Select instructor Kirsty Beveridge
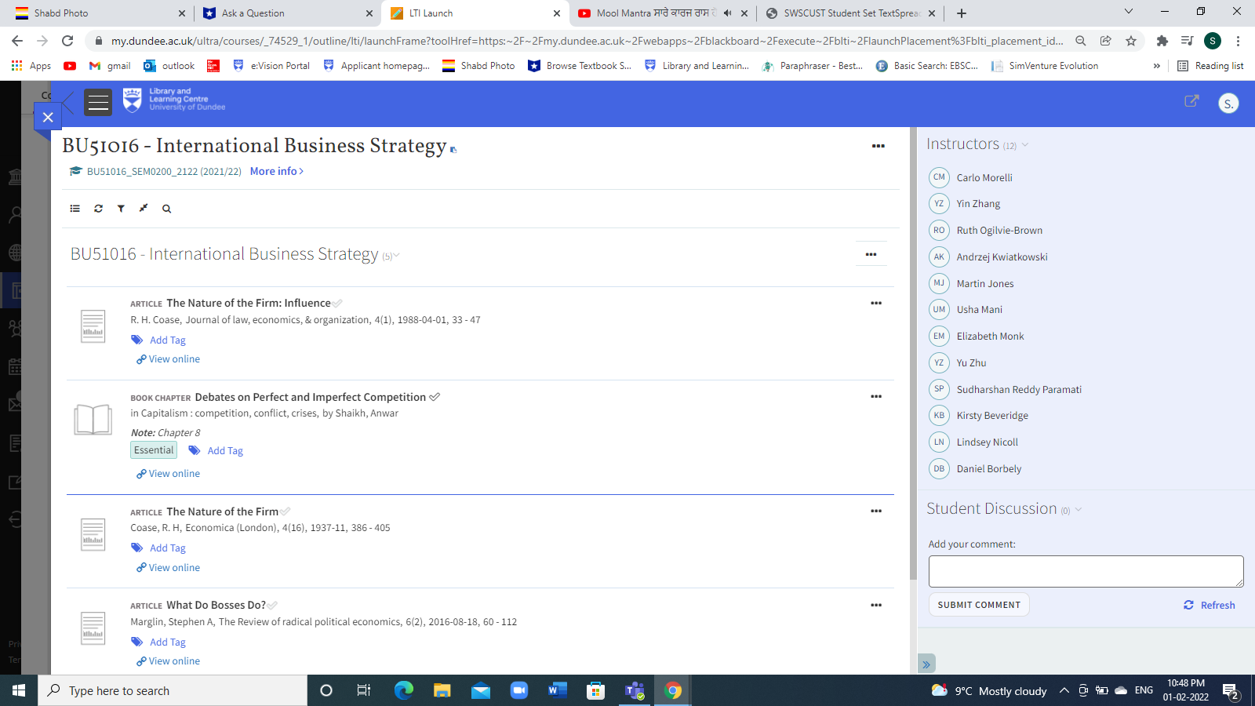The width and height of the screenshot is (1255, 706). 992,416
